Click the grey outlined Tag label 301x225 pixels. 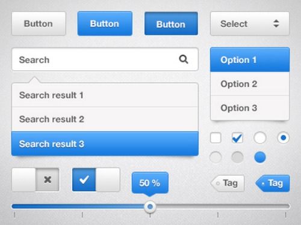tap(228, 183)
